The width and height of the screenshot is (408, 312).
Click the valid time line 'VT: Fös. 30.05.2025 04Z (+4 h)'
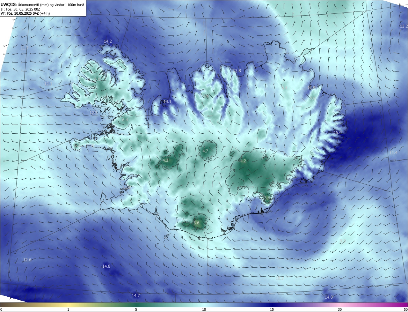pyautogui.click(x=25, y=13)
